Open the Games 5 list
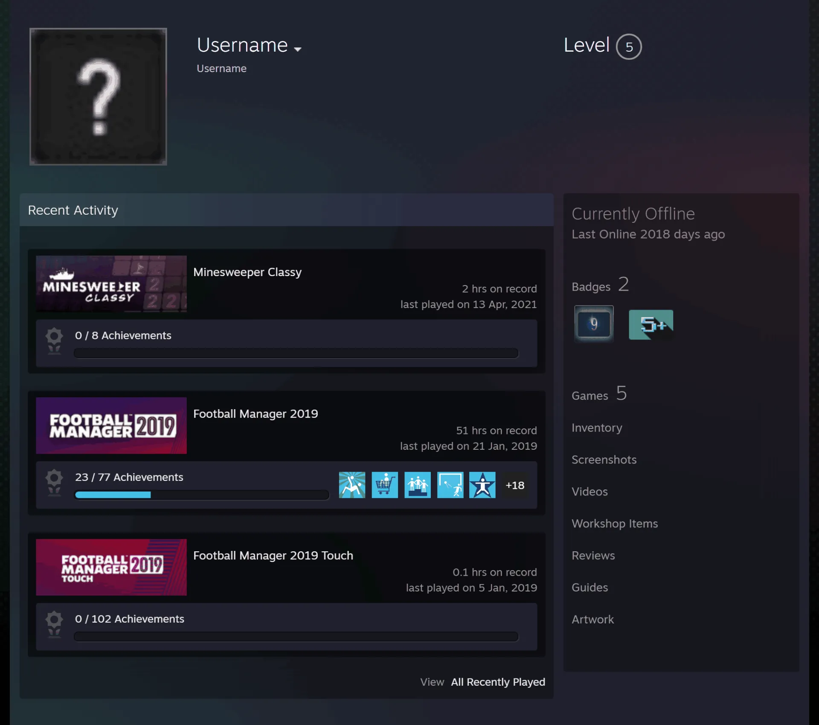 [x=599, y=394]
